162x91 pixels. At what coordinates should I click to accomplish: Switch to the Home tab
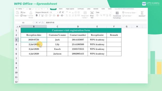tap(53, 9)
